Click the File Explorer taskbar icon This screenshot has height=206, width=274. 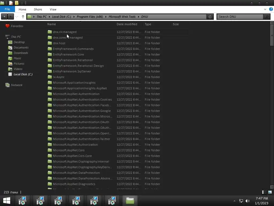pos(130,201)
